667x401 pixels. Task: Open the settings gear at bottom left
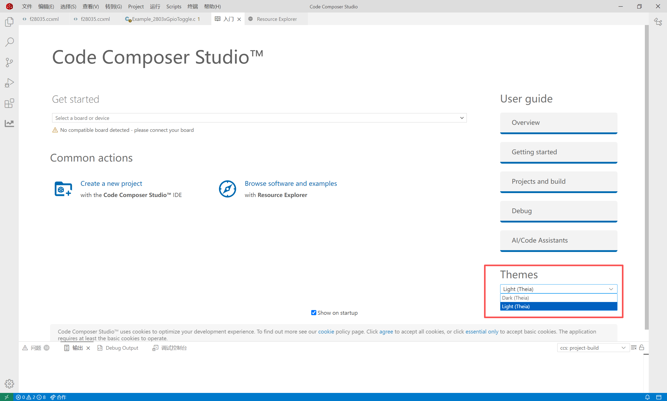[9, 384]
